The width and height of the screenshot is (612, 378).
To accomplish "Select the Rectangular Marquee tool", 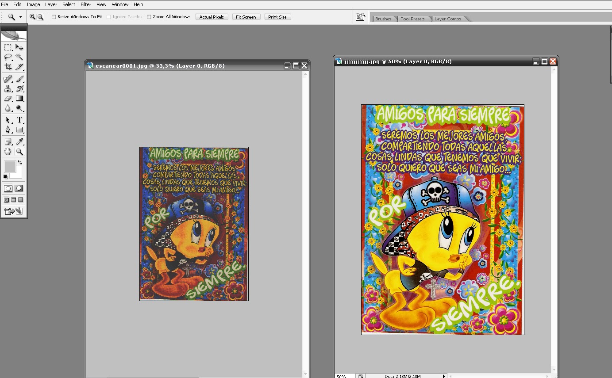I will (x=8, y=47).
